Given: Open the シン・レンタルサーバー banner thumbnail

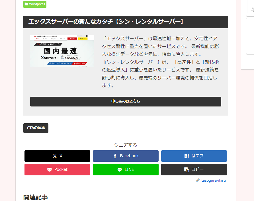Looking at the screenshot, I should tap(62, 51).
